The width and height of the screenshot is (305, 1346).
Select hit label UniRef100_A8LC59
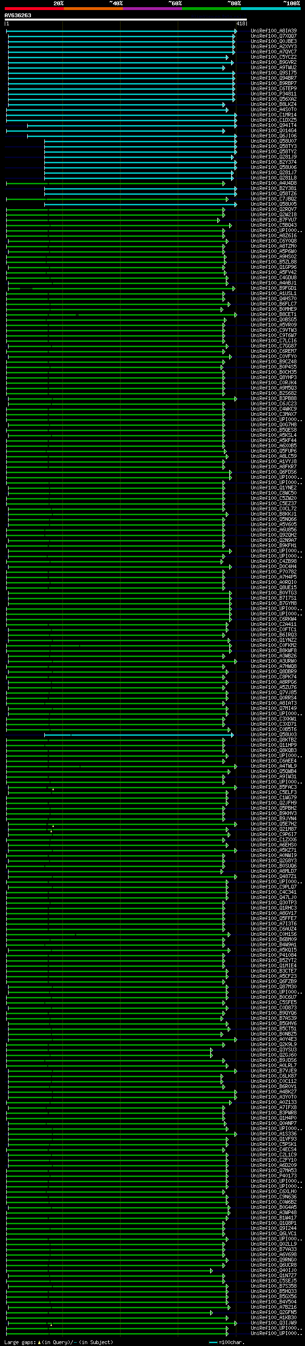pyautogui.click(x=274, y=456)
